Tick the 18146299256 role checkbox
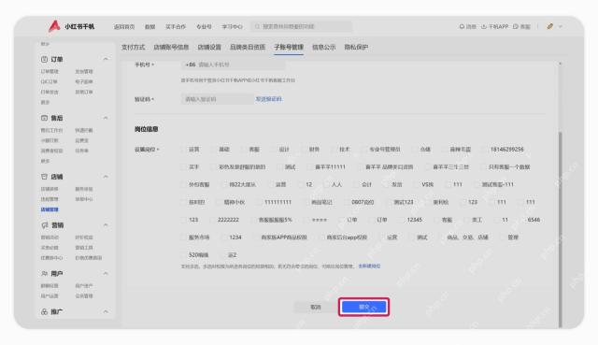Viewport: 598px width, 345px height. tap(486, 150)
